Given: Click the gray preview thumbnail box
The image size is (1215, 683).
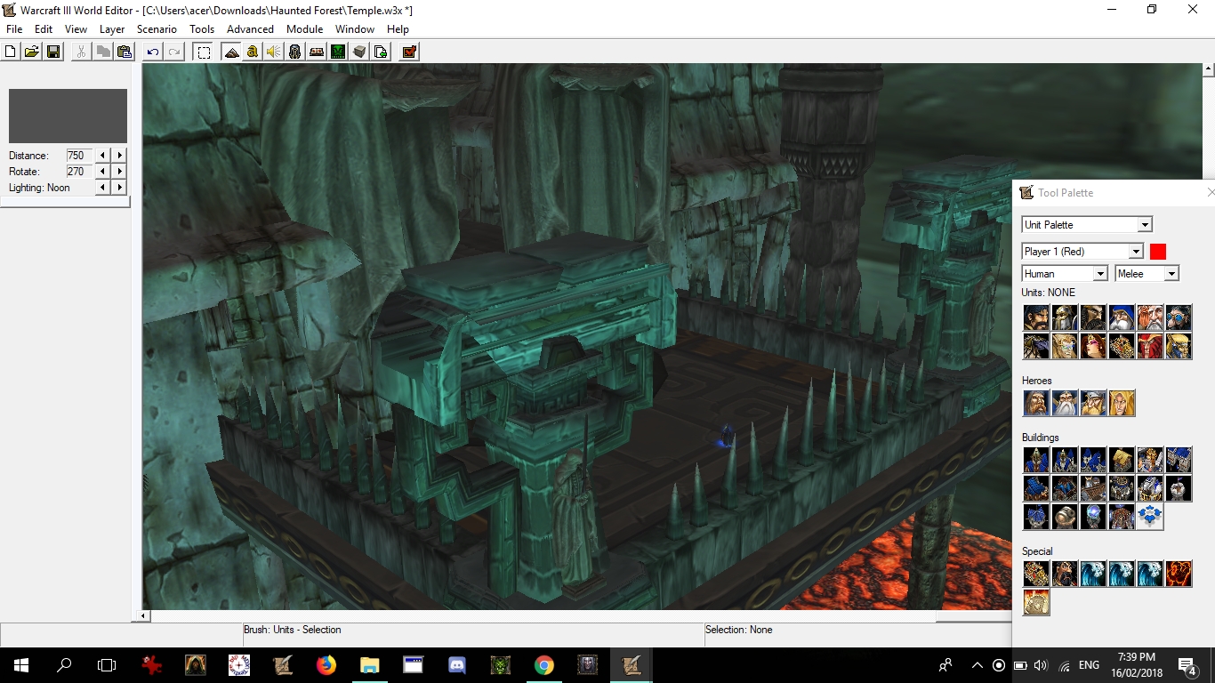Looking at the screenshot, I should pyautogui.click(x=68, y=116).
